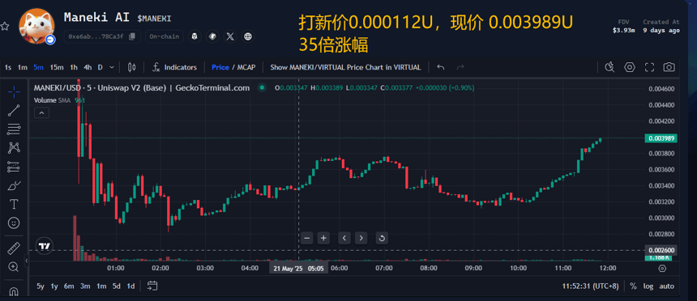Click the Maneki AI cat avatar
Viewport: 697px width, 301px height.
36,26
